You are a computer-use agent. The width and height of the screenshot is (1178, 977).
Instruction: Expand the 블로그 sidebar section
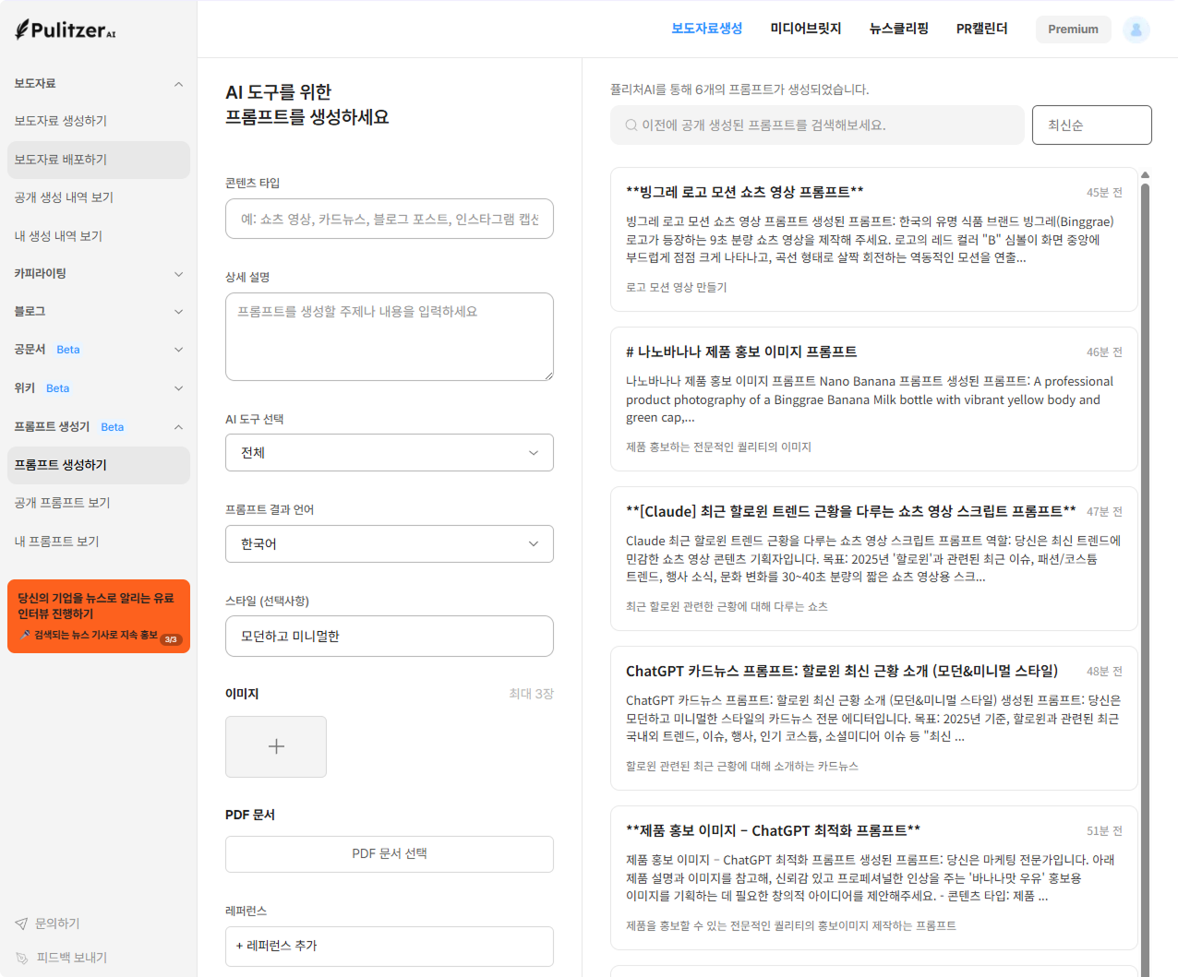click(178, 312)
